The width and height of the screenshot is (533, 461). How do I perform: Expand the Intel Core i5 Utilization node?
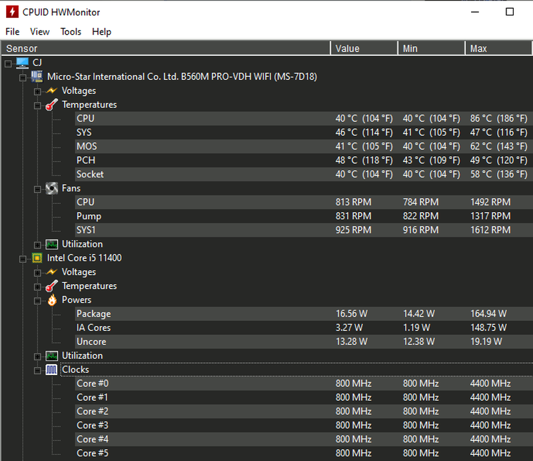pos(37,357)
